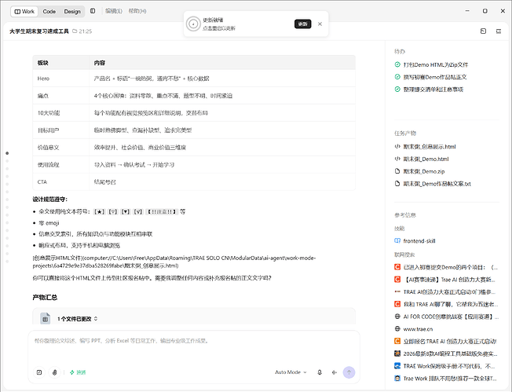
Task: Click the code icon beside 期末粥_Demo.html
Action: pyautogui.click(x=397, y=159)
